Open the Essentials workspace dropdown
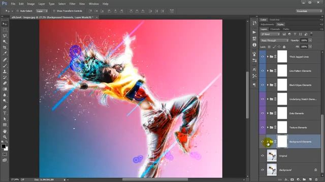 coord(309,11)
